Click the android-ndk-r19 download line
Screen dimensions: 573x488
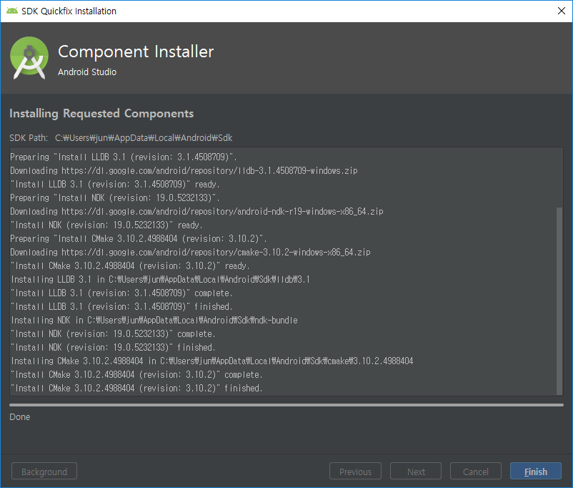(x=196, y=212)
